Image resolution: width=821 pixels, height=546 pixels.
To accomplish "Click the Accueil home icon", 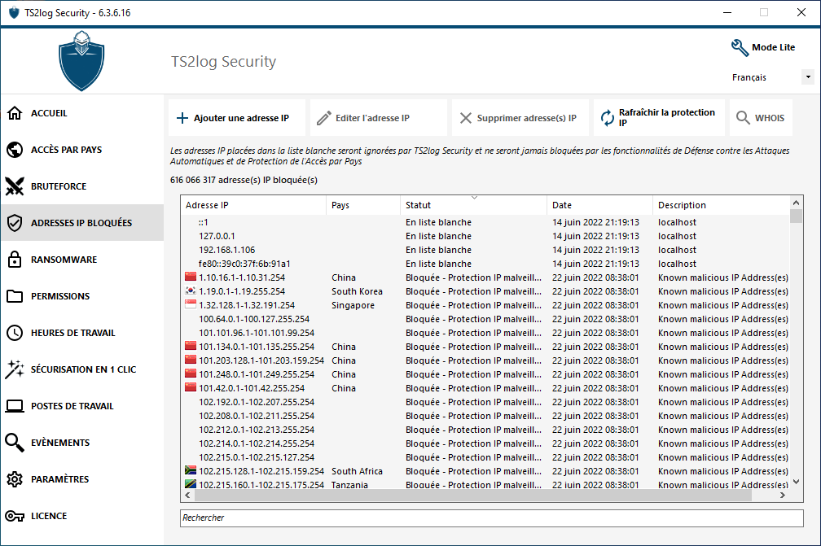I will click(x=15, y=113).
